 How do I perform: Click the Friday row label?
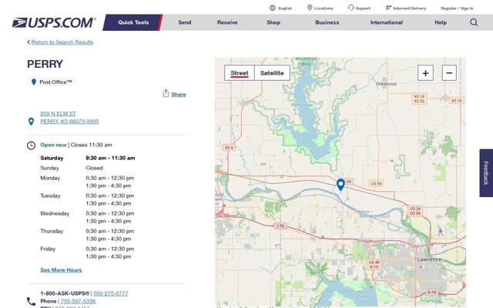click(48, 249)
